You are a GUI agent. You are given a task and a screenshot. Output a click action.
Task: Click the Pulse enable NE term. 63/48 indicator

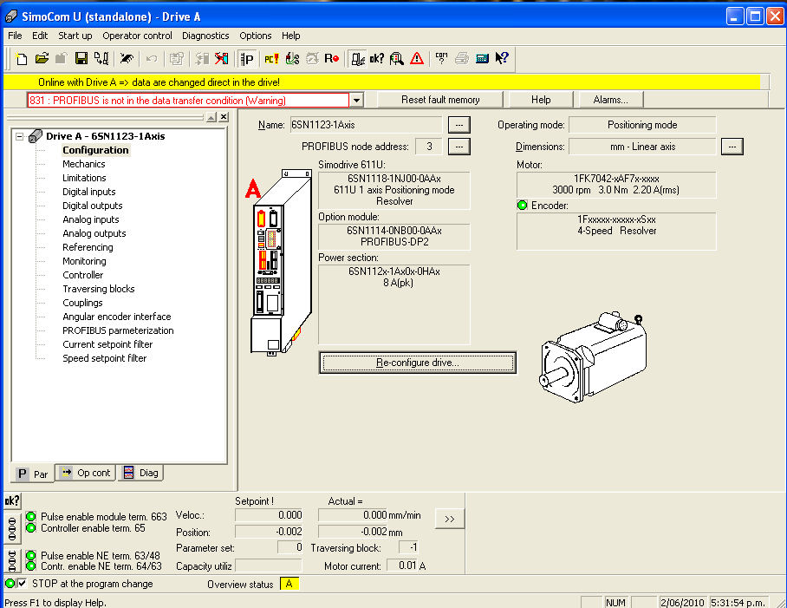coord(31,555)
